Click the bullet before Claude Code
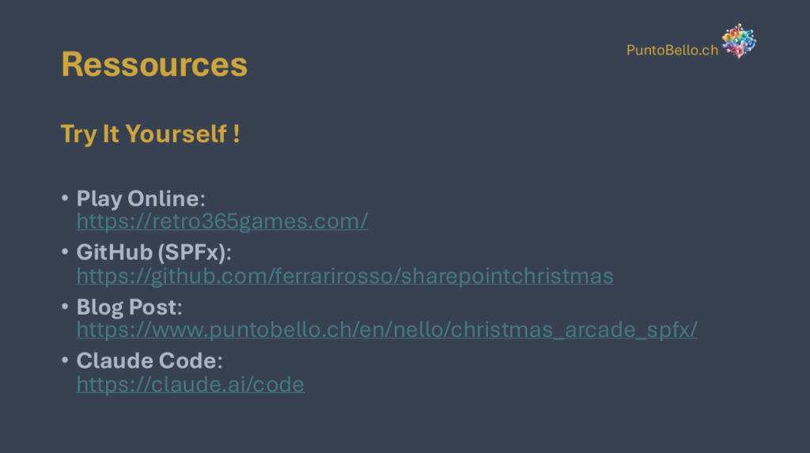Viewport: 810px width, 453px height. pyautogui.click(x=65, y=361)
